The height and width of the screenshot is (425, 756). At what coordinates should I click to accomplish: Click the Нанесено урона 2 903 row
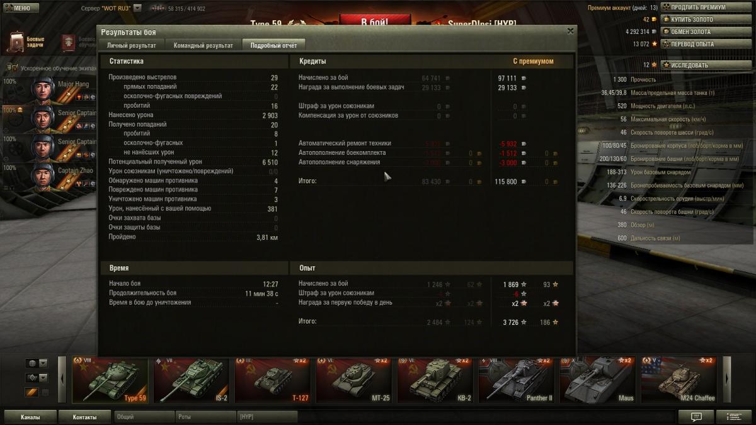(193, 115)
